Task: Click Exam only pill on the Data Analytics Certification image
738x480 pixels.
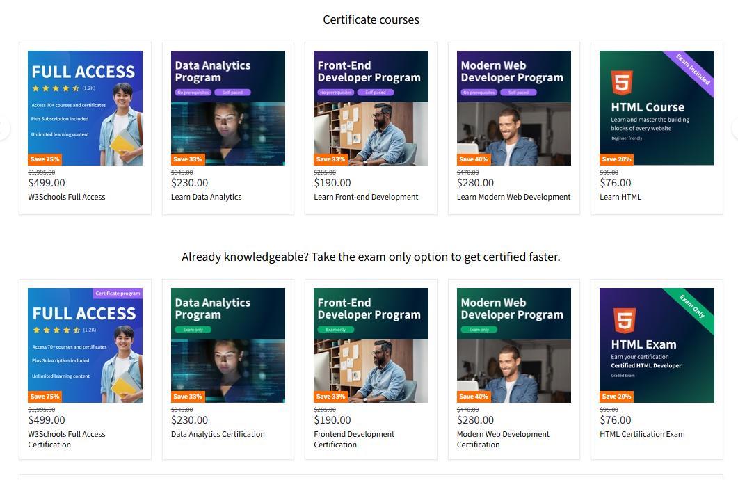Action: [193, 330]
